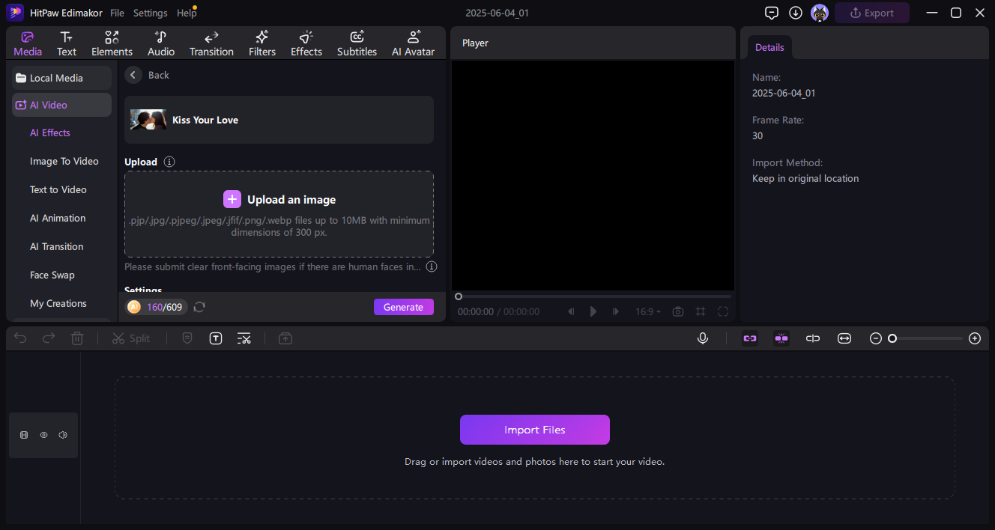Toggle the timeline link clips option
The width and height of the screenshot is (995, 530).
(750, 338)
